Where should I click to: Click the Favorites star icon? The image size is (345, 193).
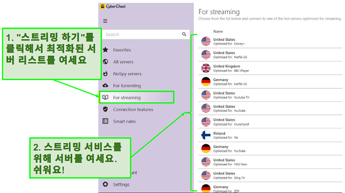(x=106, y=50)
